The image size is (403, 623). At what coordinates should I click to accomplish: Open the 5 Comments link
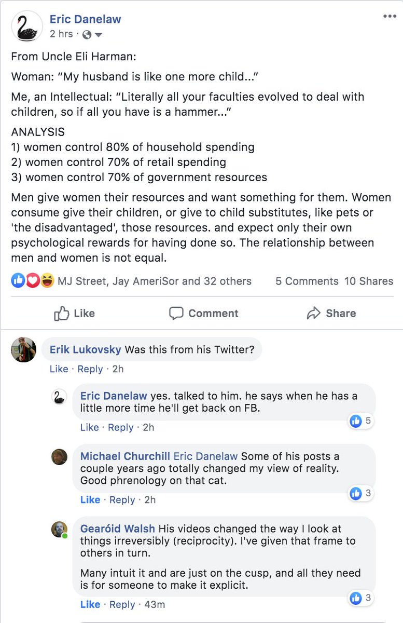pos(307,281)
